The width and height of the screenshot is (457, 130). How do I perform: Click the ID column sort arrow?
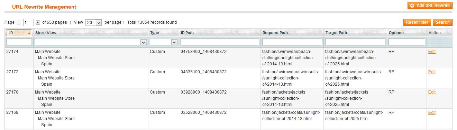tap(29, 33)
